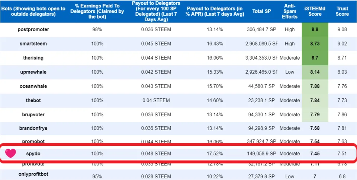Viewport: 357px width, 180px height.
Task: Click the % Earnings Paid To Delegators header
Action: (x=97, y=11)
